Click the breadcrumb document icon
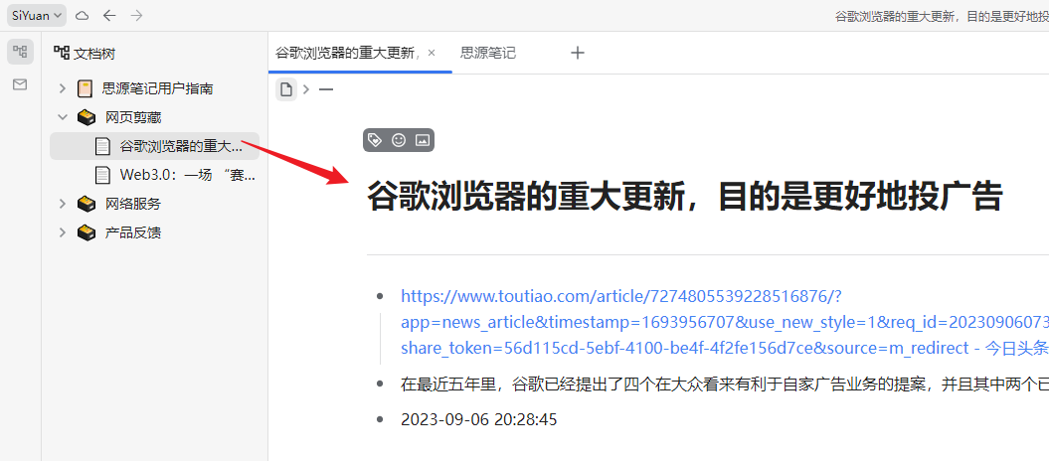The width and height of the screenshot is (1049, 461). tap(286, 88)
